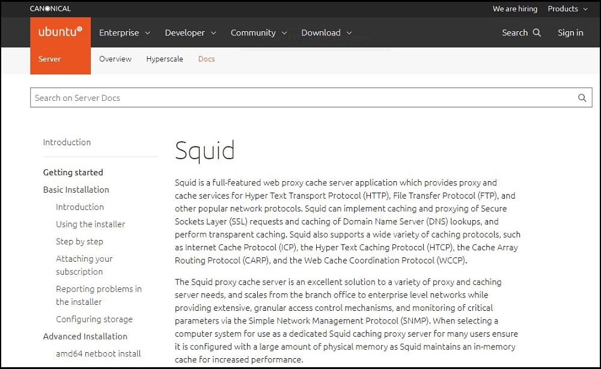Open the top Introduction sidebar link

pyautogui.click(x=67, y=142)
